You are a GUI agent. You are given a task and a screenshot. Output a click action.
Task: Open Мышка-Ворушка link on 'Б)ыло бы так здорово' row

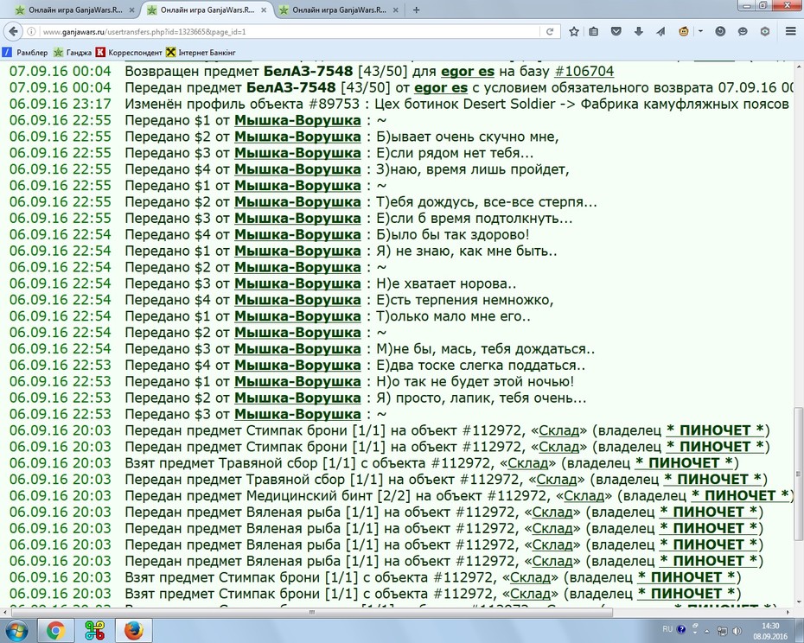(297, 235)
